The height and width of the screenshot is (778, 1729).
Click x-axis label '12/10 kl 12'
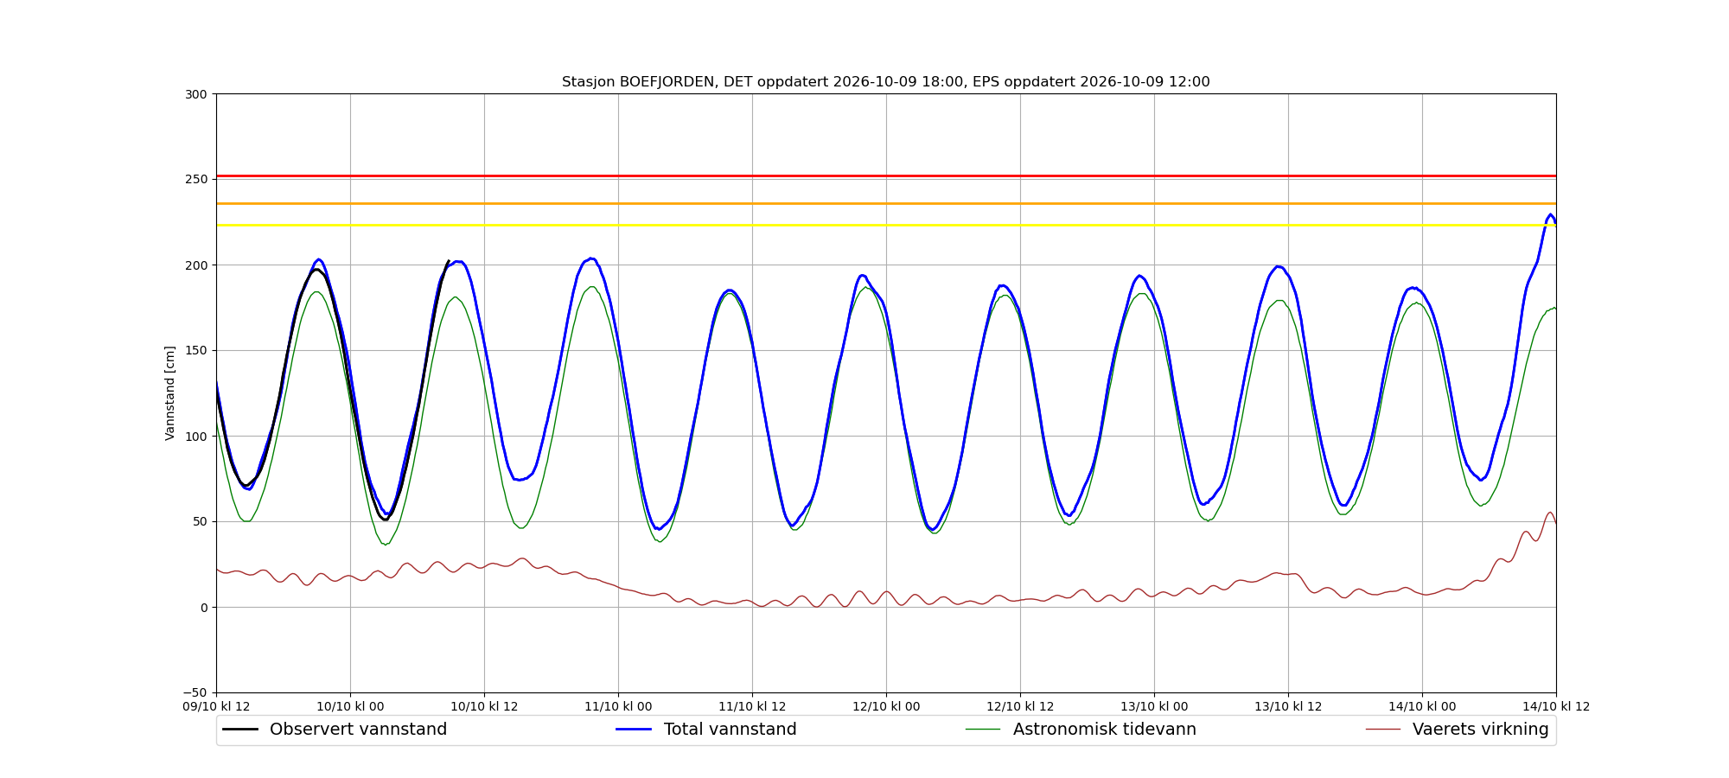tap(1020, 707)
